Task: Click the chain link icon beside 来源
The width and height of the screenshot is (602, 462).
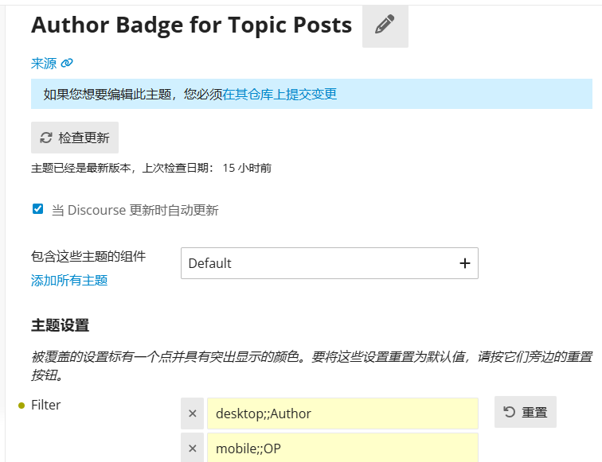Action: point(67,63)
